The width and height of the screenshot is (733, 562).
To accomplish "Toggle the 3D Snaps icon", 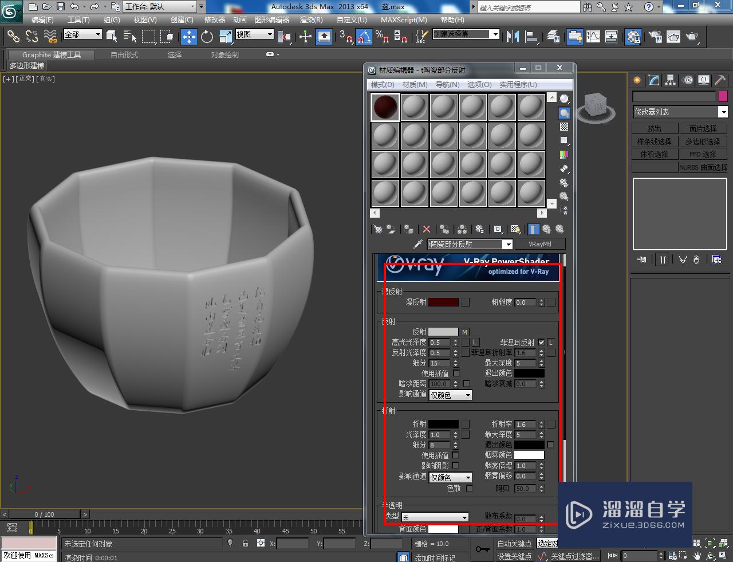I will click(345, 37).
